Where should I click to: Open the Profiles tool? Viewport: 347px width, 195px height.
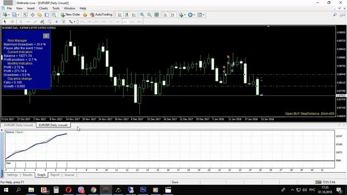pyautogui.click(x=14, y=15)
